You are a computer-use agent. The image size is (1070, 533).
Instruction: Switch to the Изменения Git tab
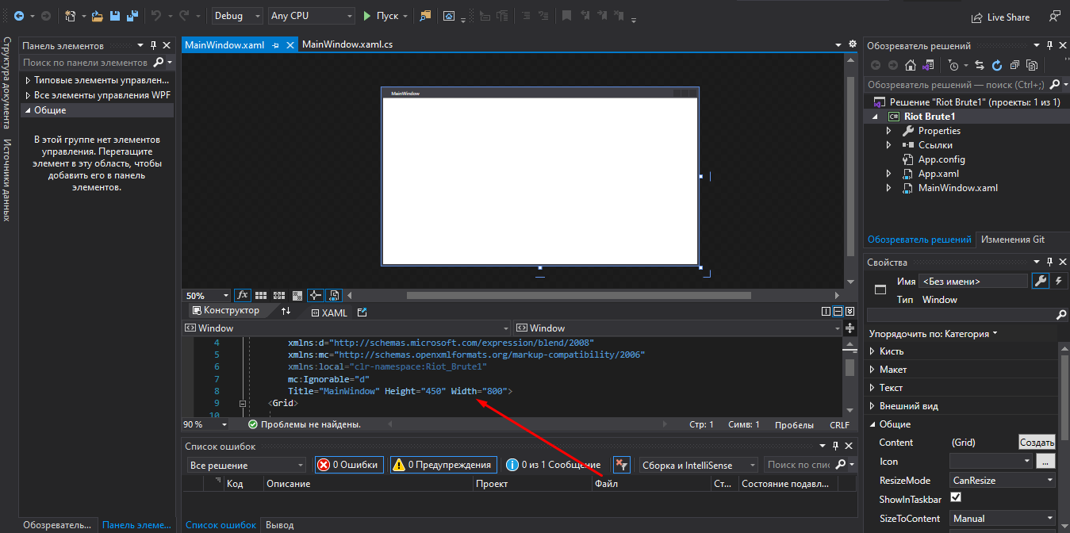[x=1012, y=240]
